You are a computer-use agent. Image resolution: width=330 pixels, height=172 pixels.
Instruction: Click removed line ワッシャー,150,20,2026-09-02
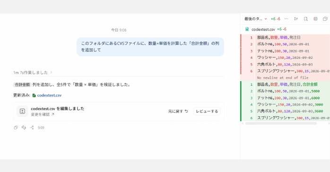285,57
